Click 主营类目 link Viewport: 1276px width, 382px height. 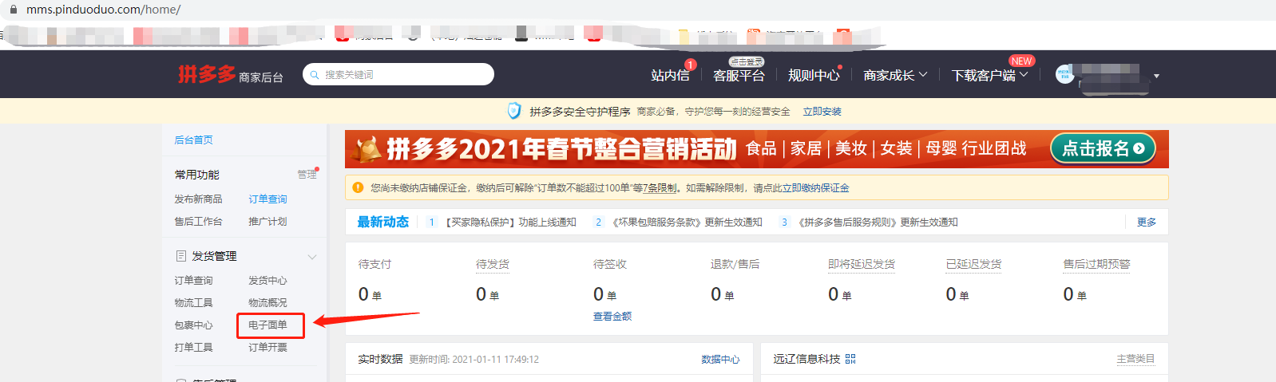click(x=1135, y=360)
